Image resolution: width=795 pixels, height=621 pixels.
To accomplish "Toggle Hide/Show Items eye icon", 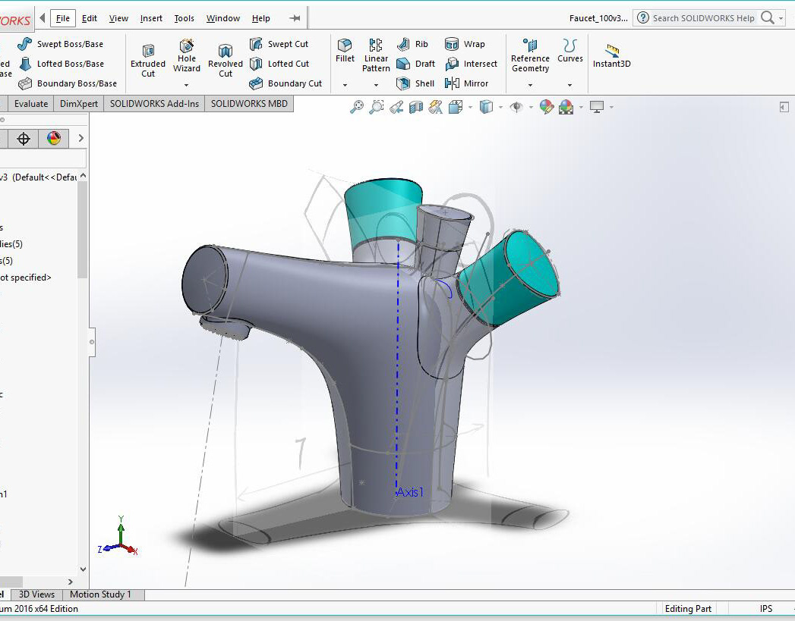I will [516, 107].
